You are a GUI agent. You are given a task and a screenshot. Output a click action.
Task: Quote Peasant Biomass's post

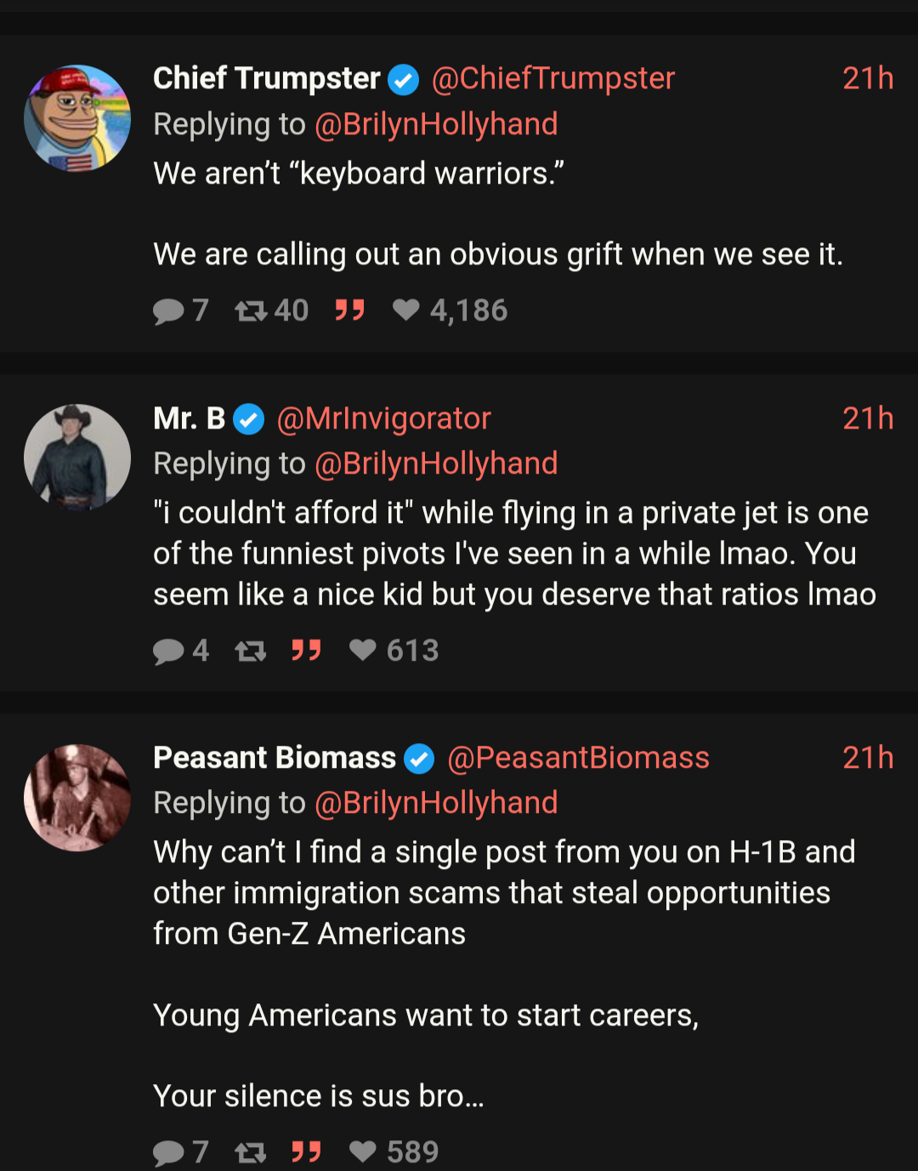click(x=306, y=1152)
